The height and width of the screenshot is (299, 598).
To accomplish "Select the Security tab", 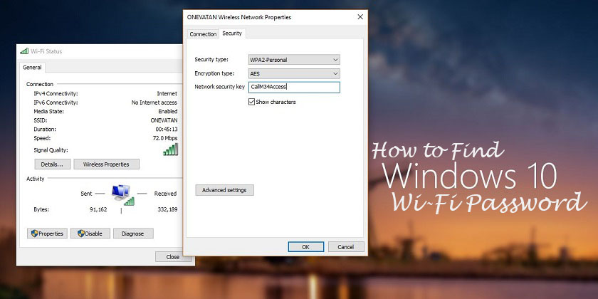I will [232, 33].
